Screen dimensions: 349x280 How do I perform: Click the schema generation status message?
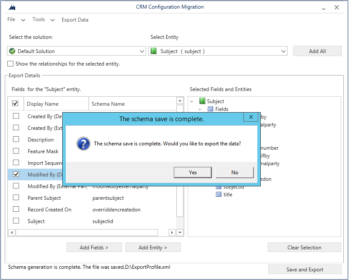tap(89, 267)
